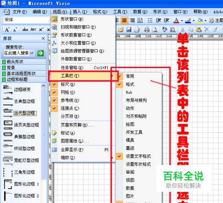Click the line color pen icon

(188, 21)
